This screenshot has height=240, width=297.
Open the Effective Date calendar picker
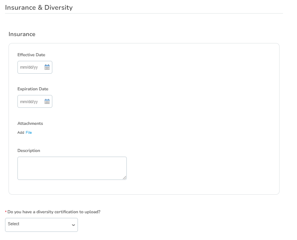[x=47, y=67]
